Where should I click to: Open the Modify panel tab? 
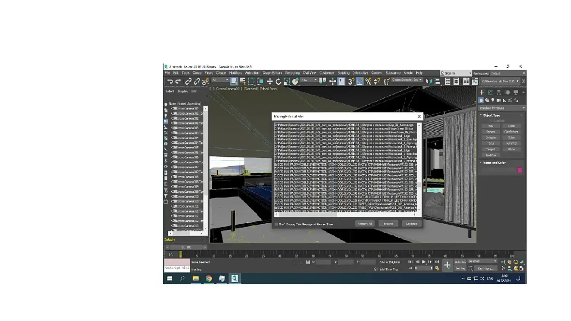coord(490,92)
